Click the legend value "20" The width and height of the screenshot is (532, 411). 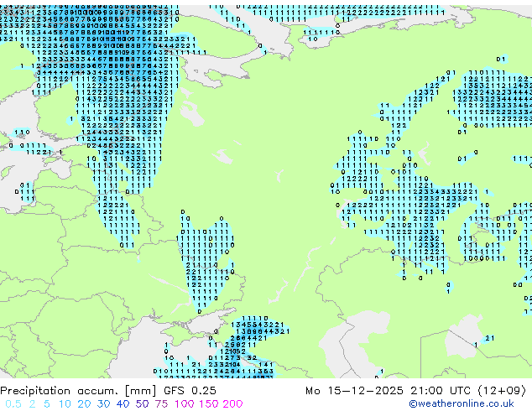coord(84,404)
